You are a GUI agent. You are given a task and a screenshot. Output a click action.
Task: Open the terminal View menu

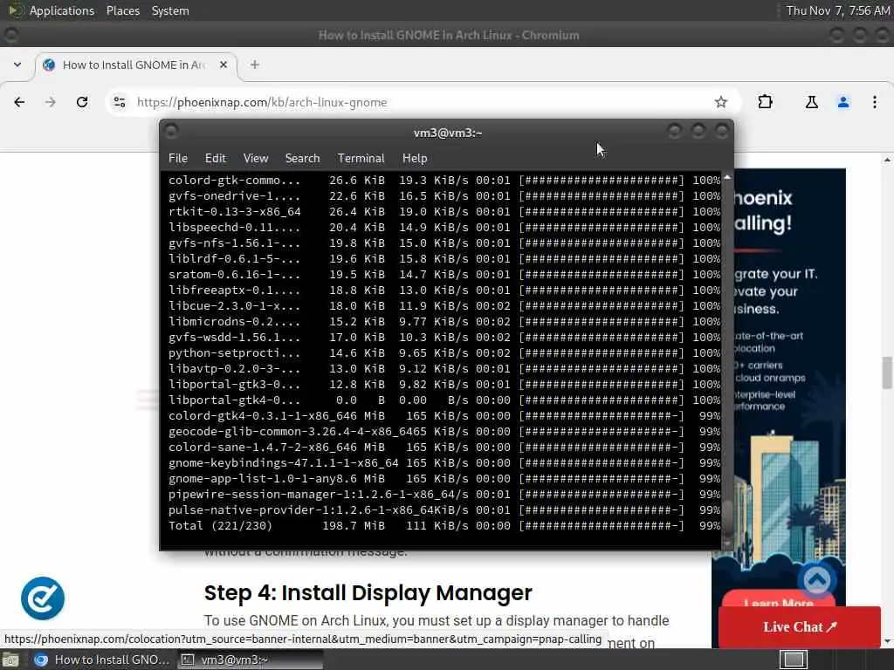pos(256,159)
